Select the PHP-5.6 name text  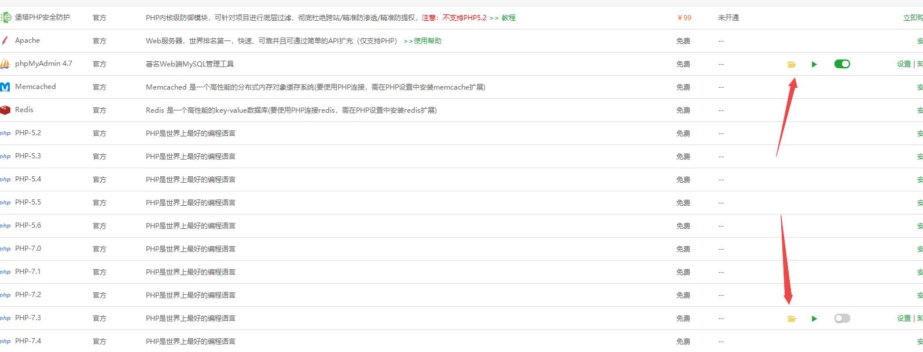point(28,225)
